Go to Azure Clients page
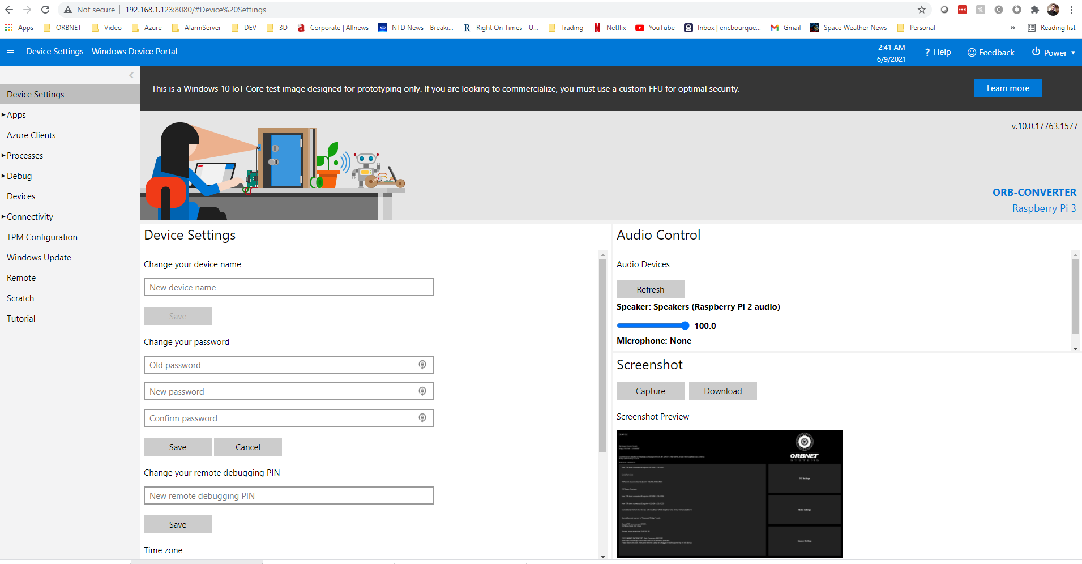Image resolution: width=1082 pixels, height=564 pixels. point(31,135)
